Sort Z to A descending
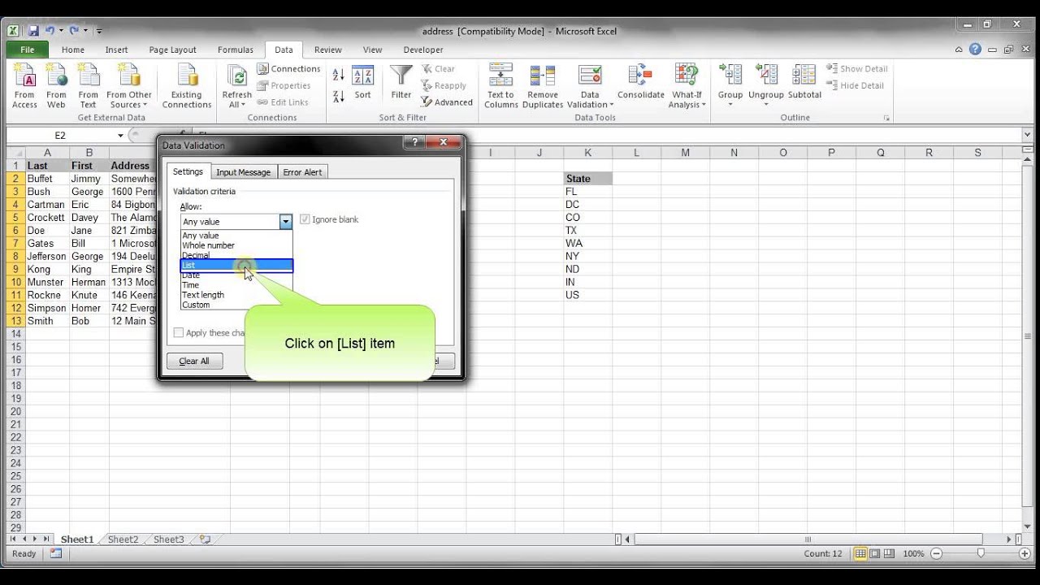This screenshot has width=1040, height=585. pos(339,96)
